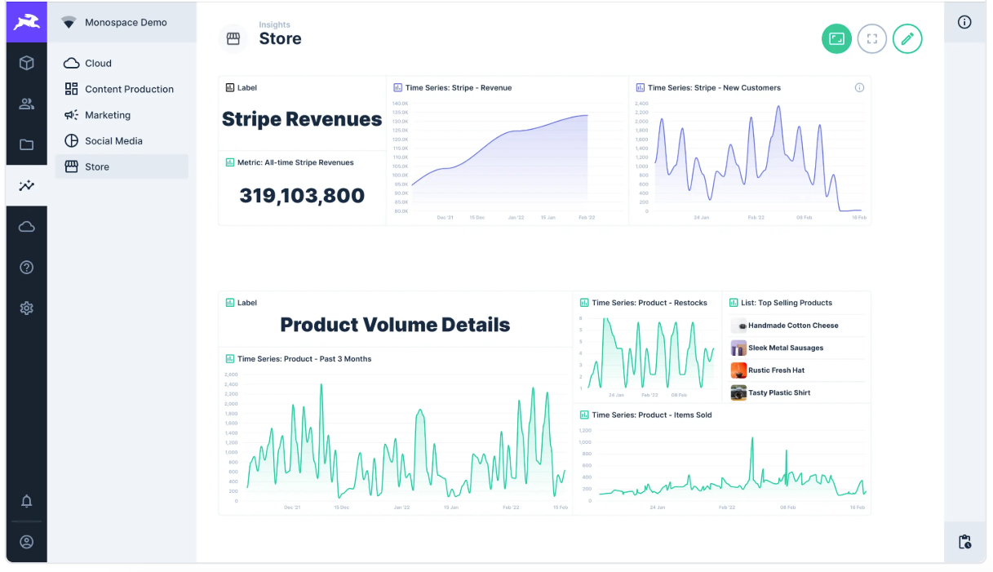This screenshot has height=572, width=993.
Task: Open the account avatar icon at bottom left
Action: pyautogui.click(x=26, y=542)
